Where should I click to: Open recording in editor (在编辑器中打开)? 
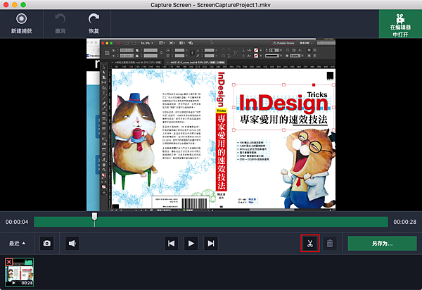pyautogui.click(x=399, y=25)
